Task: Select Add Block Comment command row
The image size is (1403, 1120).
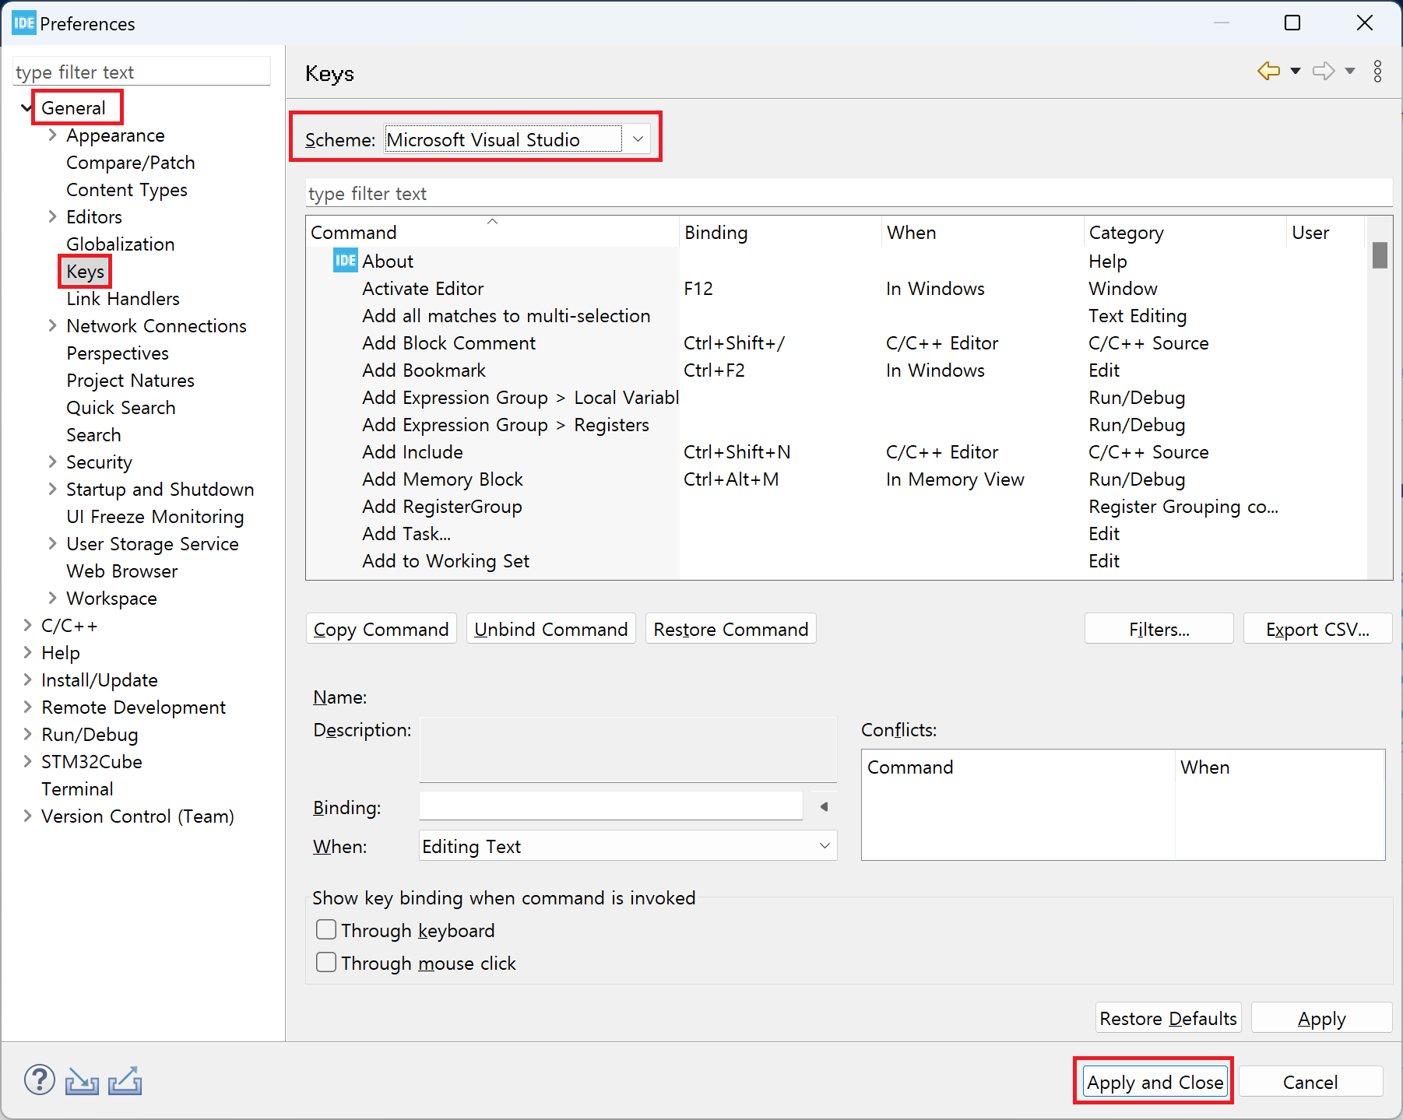Action: 836,343
